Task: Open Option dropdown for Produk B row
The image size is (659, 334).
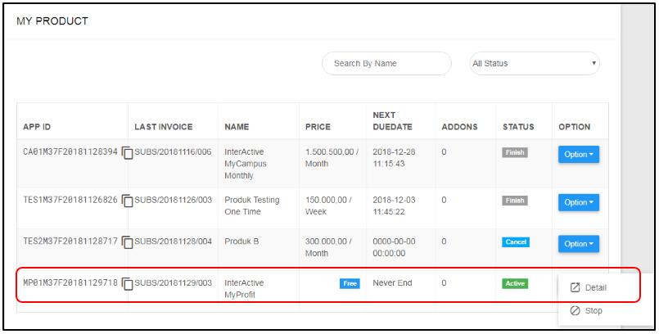Action: click(x=579, y=244)
